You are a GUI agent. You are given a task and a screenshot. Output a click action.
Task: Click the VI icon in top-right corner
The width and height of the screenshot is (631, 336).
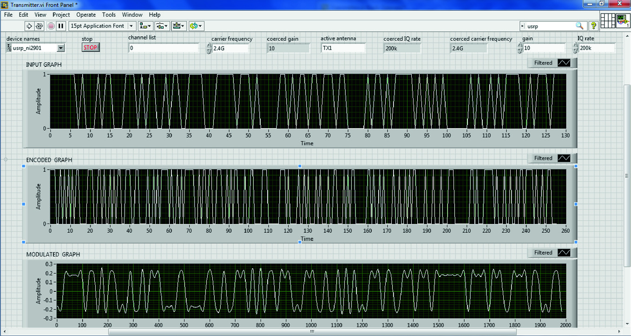pyautogui.click(x=623, y=21)
